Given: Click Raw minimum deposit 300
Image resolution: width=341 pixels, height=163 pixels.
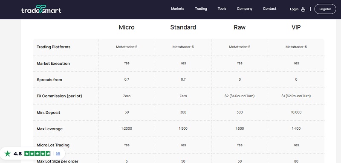Looking at the screenshot, I should tap(240, 112).
